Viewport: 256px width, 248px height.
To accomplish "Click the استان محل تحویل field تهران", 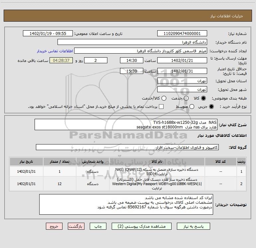I will tap(182, 81).
